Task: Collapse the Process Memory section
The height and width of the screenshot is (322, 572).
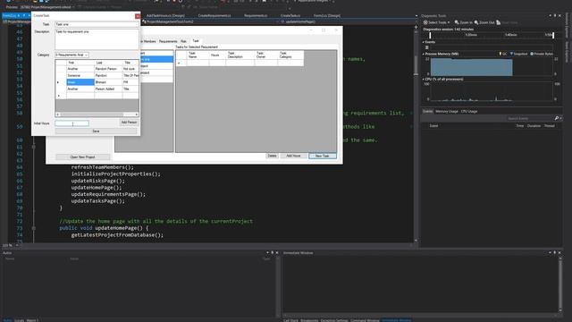Action: (x=424, y=54)
